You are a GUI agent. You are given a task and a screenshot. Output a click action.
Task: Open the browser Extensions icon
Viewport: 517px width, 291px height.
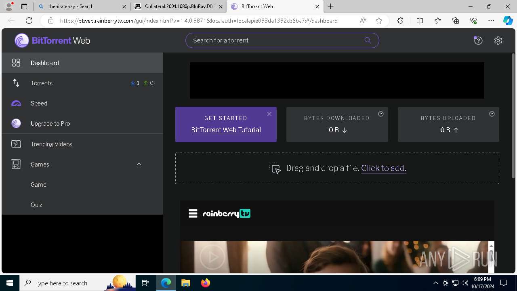(x=400, y=21)
